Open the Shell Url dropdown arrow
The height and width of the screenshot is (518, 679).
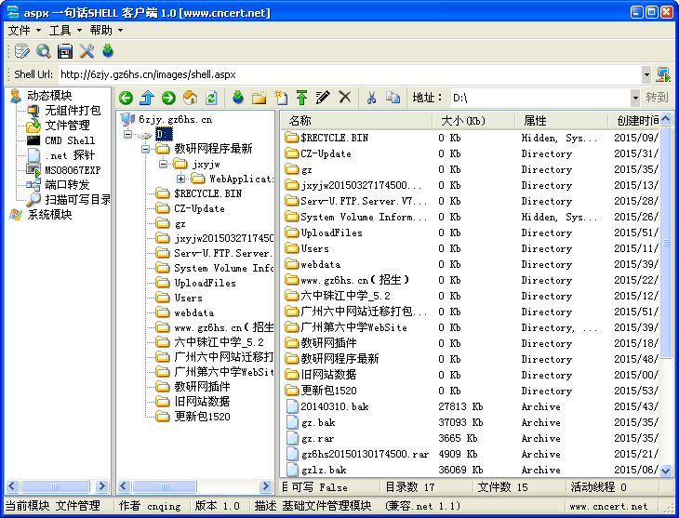click(x=646, y=74)
